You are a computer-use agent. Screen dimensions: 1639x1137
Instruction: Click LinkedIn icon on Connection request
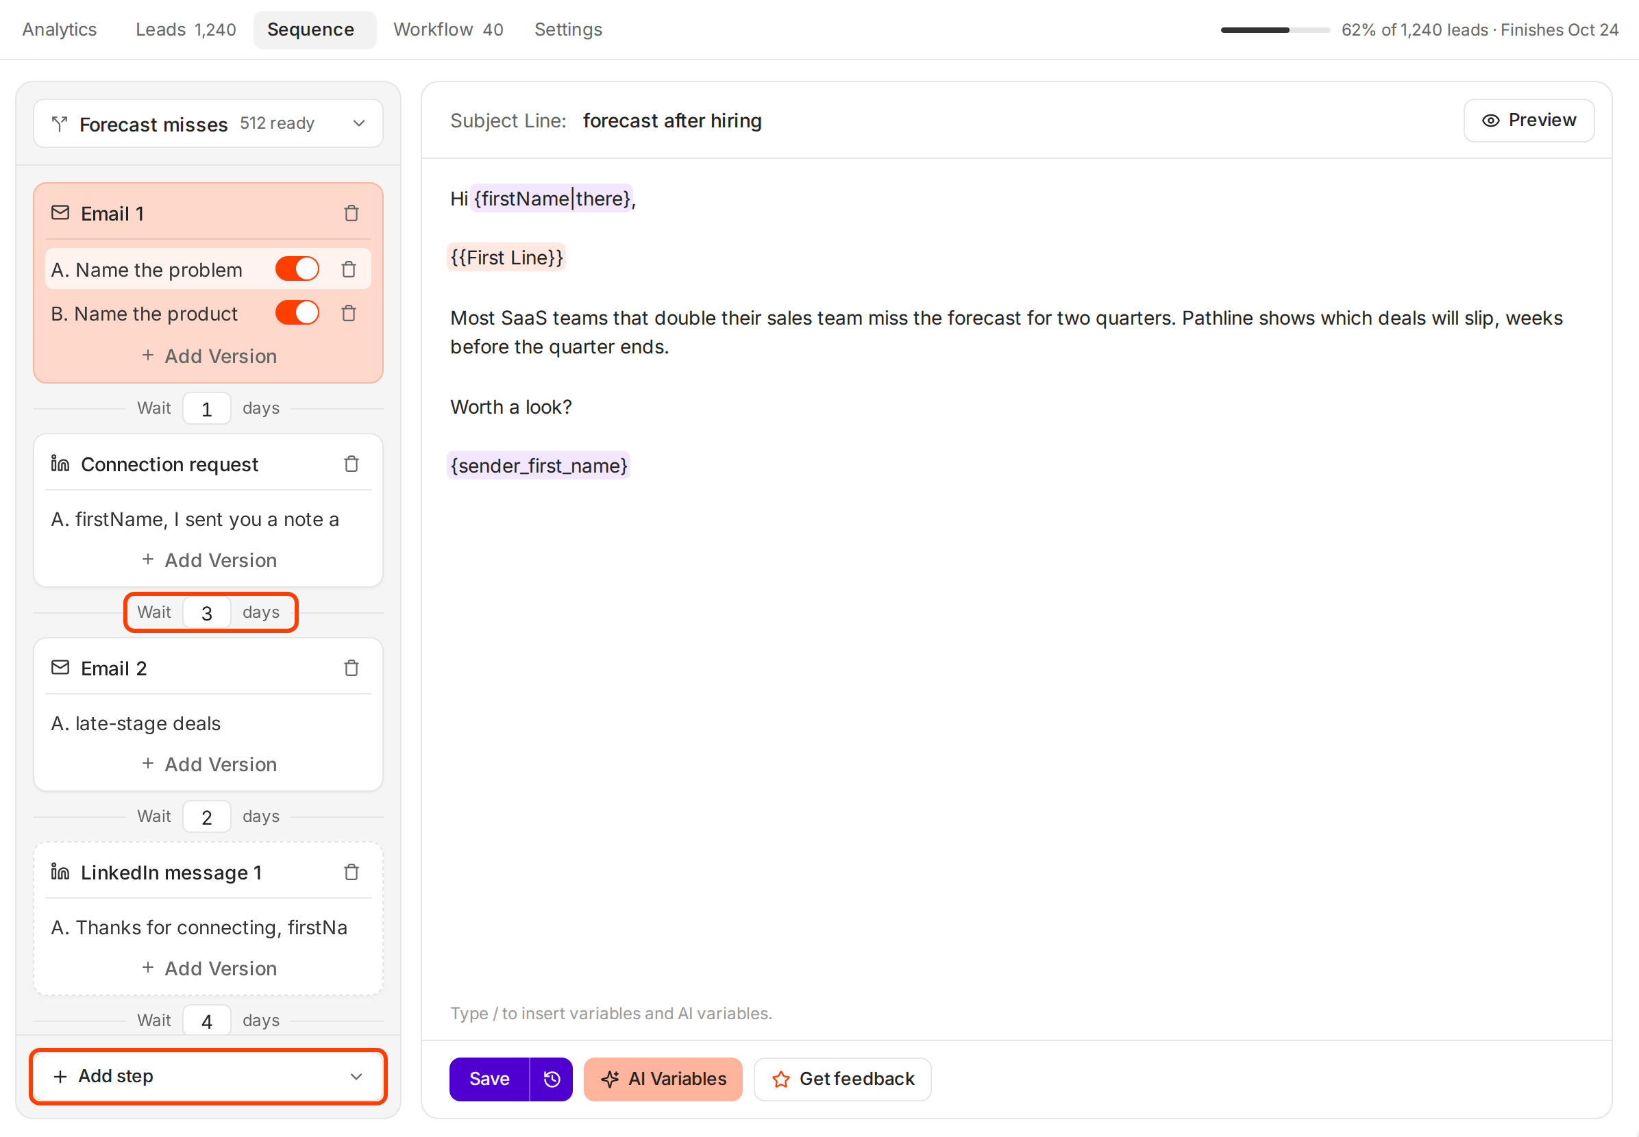60,464
